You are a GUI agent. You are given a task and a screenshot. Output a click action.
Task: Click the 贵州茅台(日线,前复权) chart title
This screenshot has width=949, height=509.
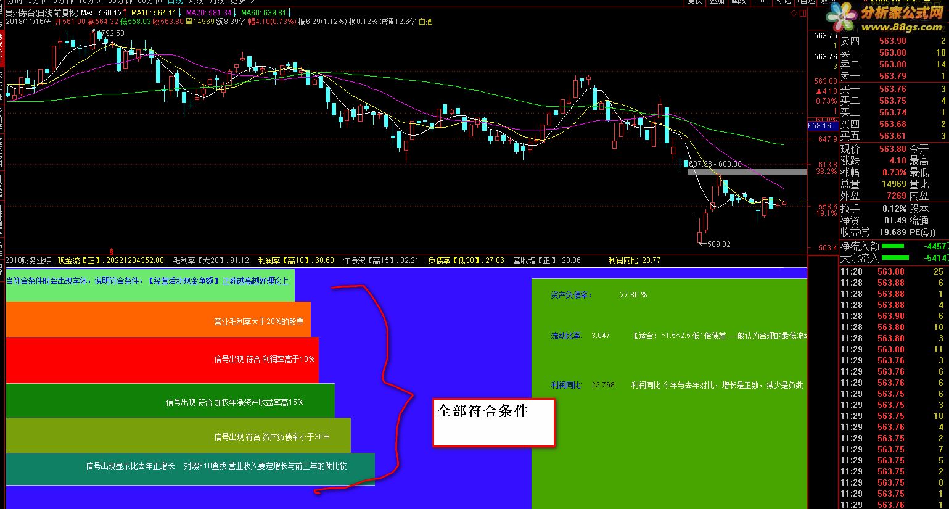pyautogui.click(x=42, y=13)
